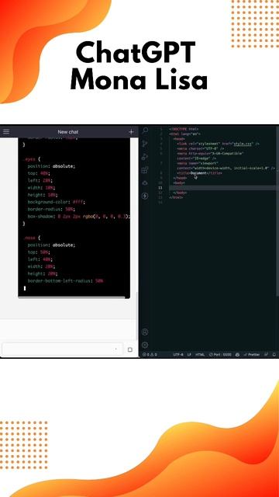The image size is (279, 497).
Task: Click the box-shadow line in code block
Action: point(79,217)
